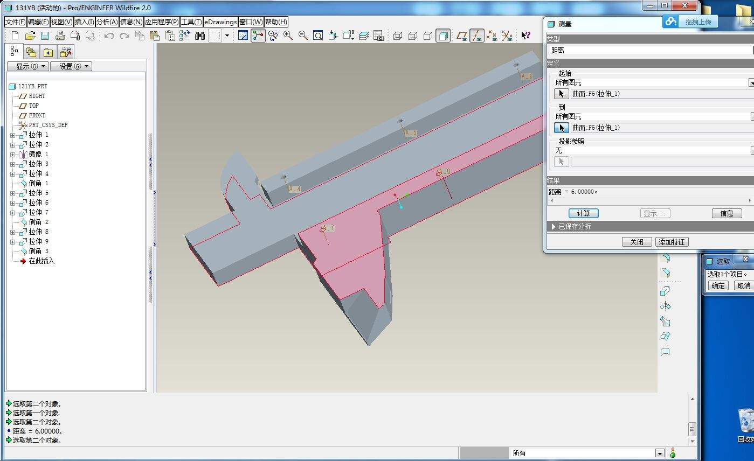Click the dashed selection box icon

pos(215,36)
